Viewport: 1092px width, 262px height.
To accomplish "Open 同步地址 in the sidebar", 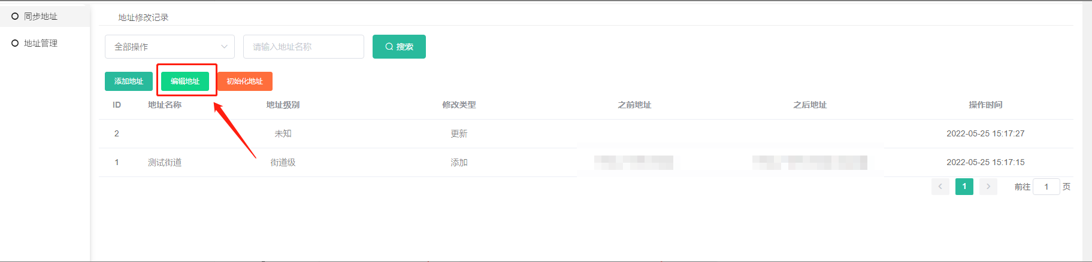I will click(40, 17).
